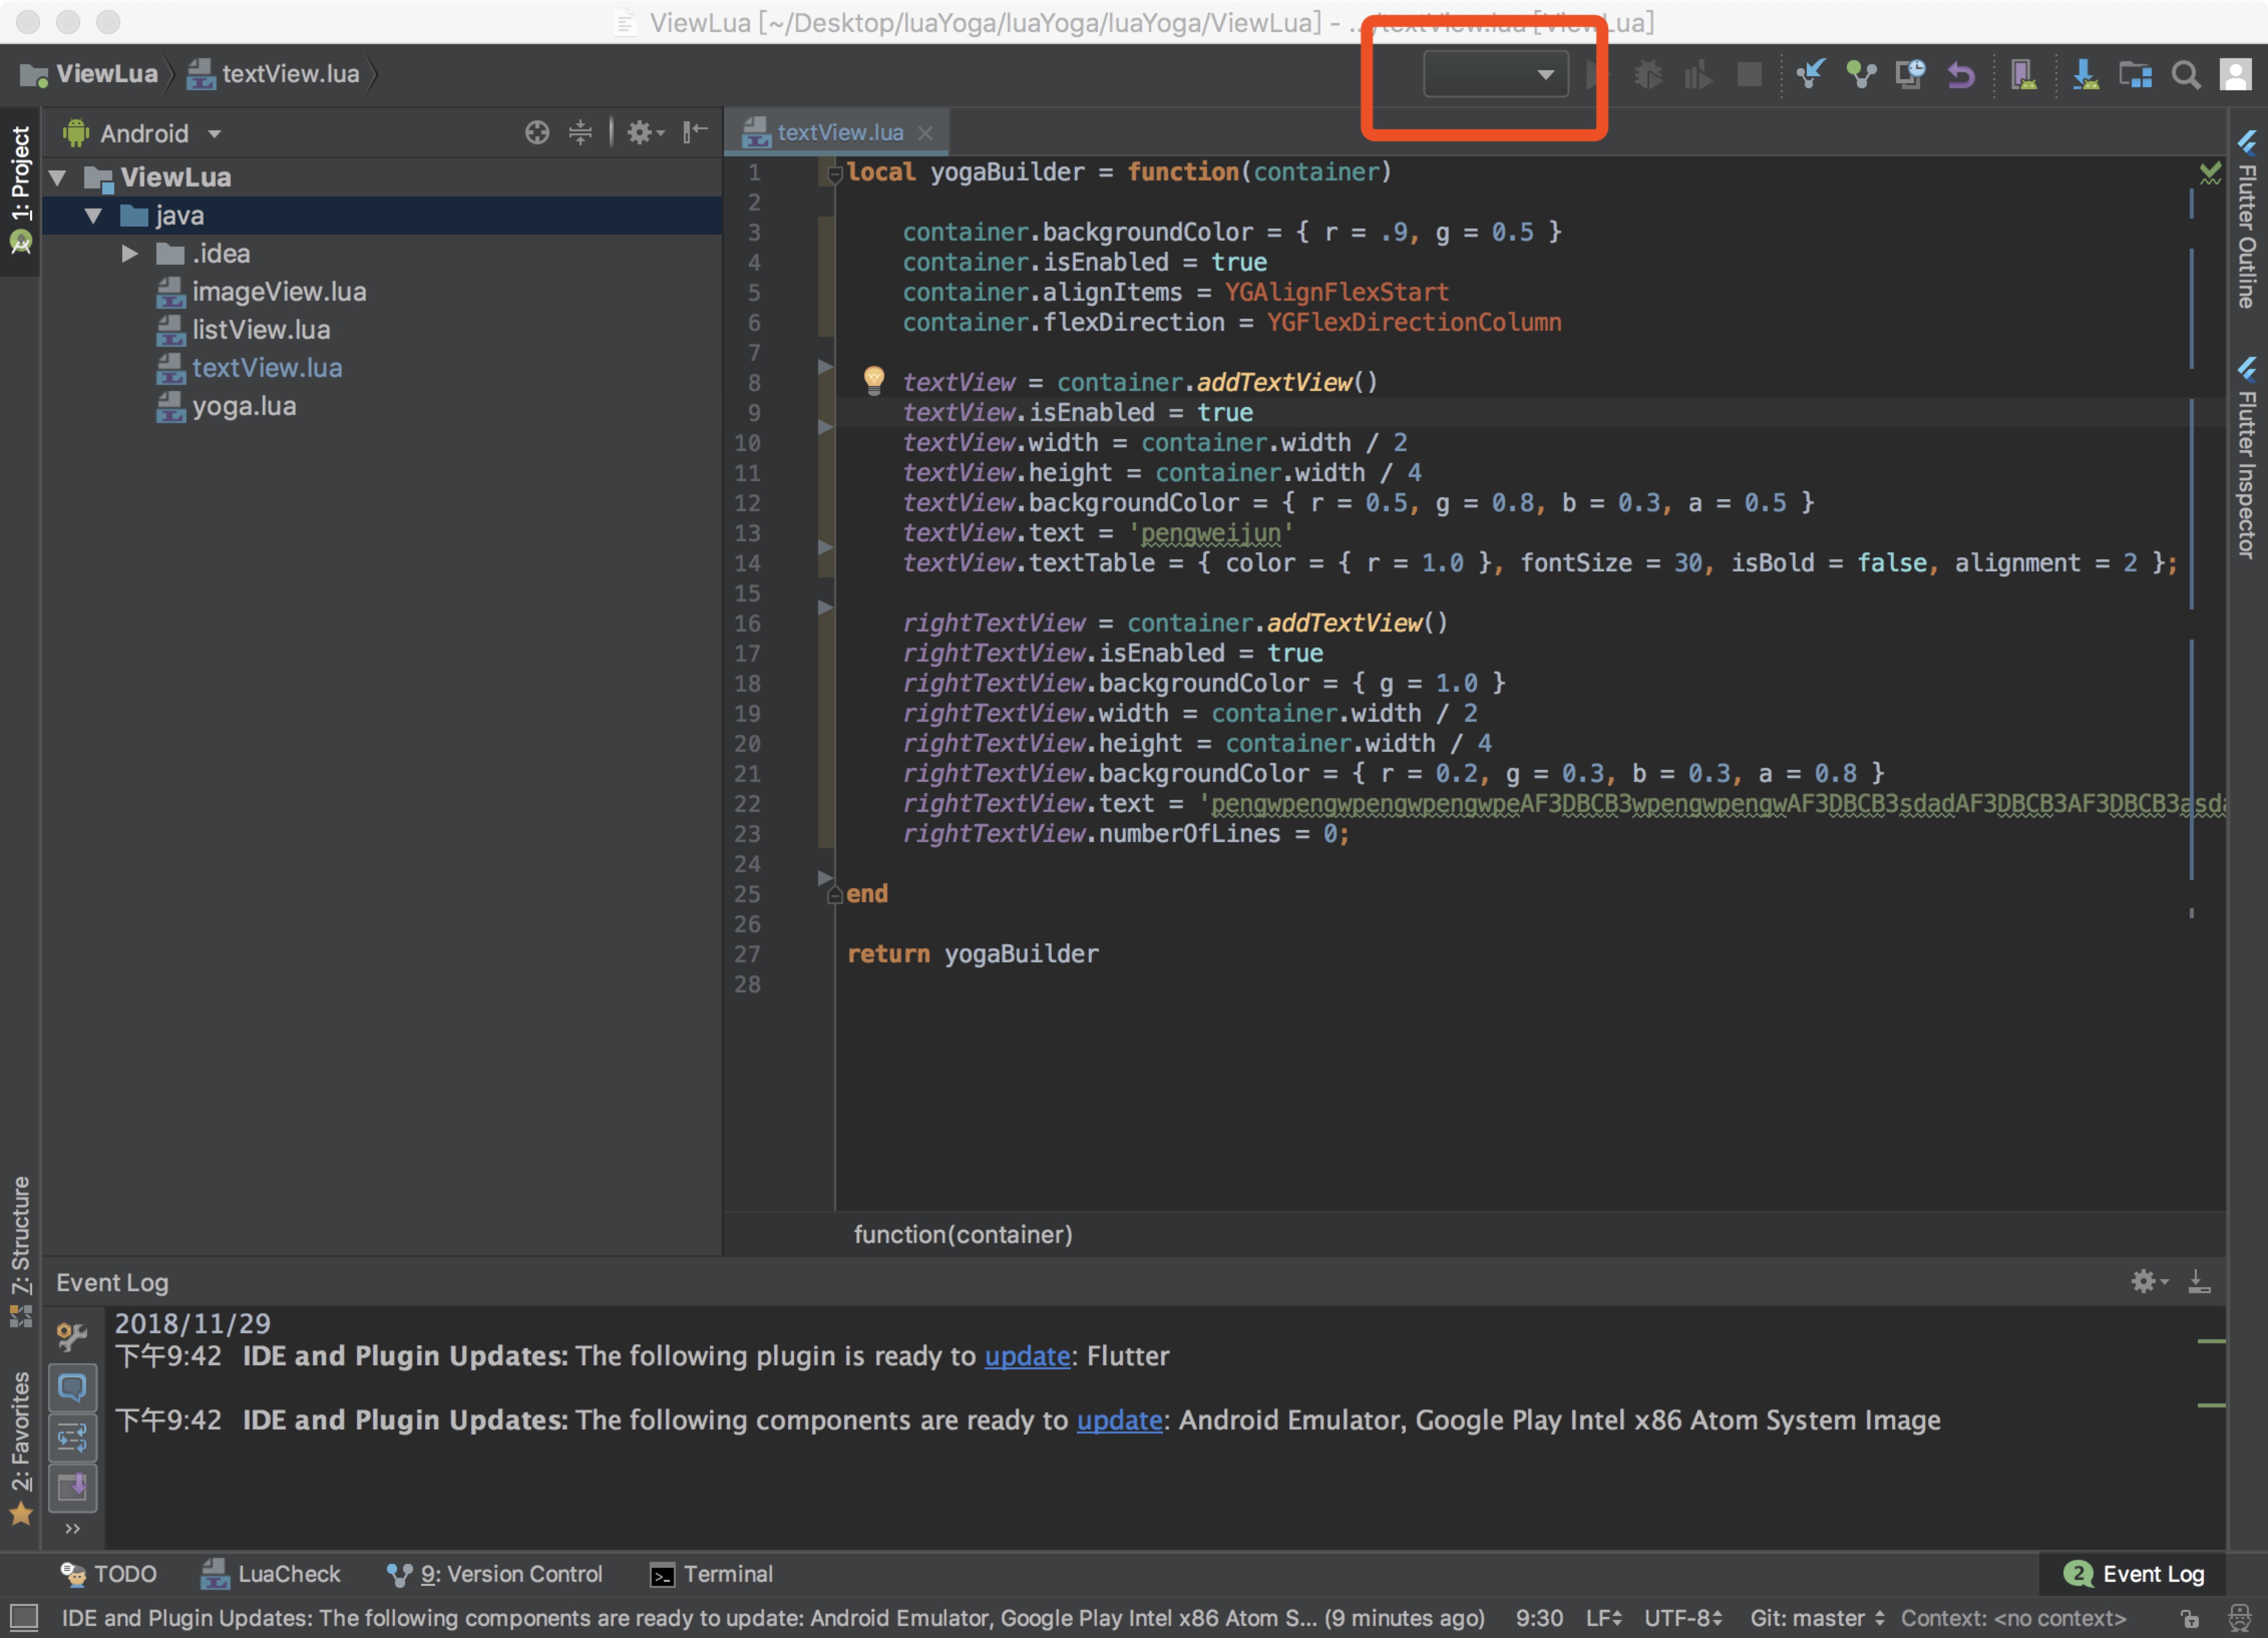Click the Revert undo arrow icon
The width and height of the screenshot is (2268, 1638).
(x=1961, y=75)
